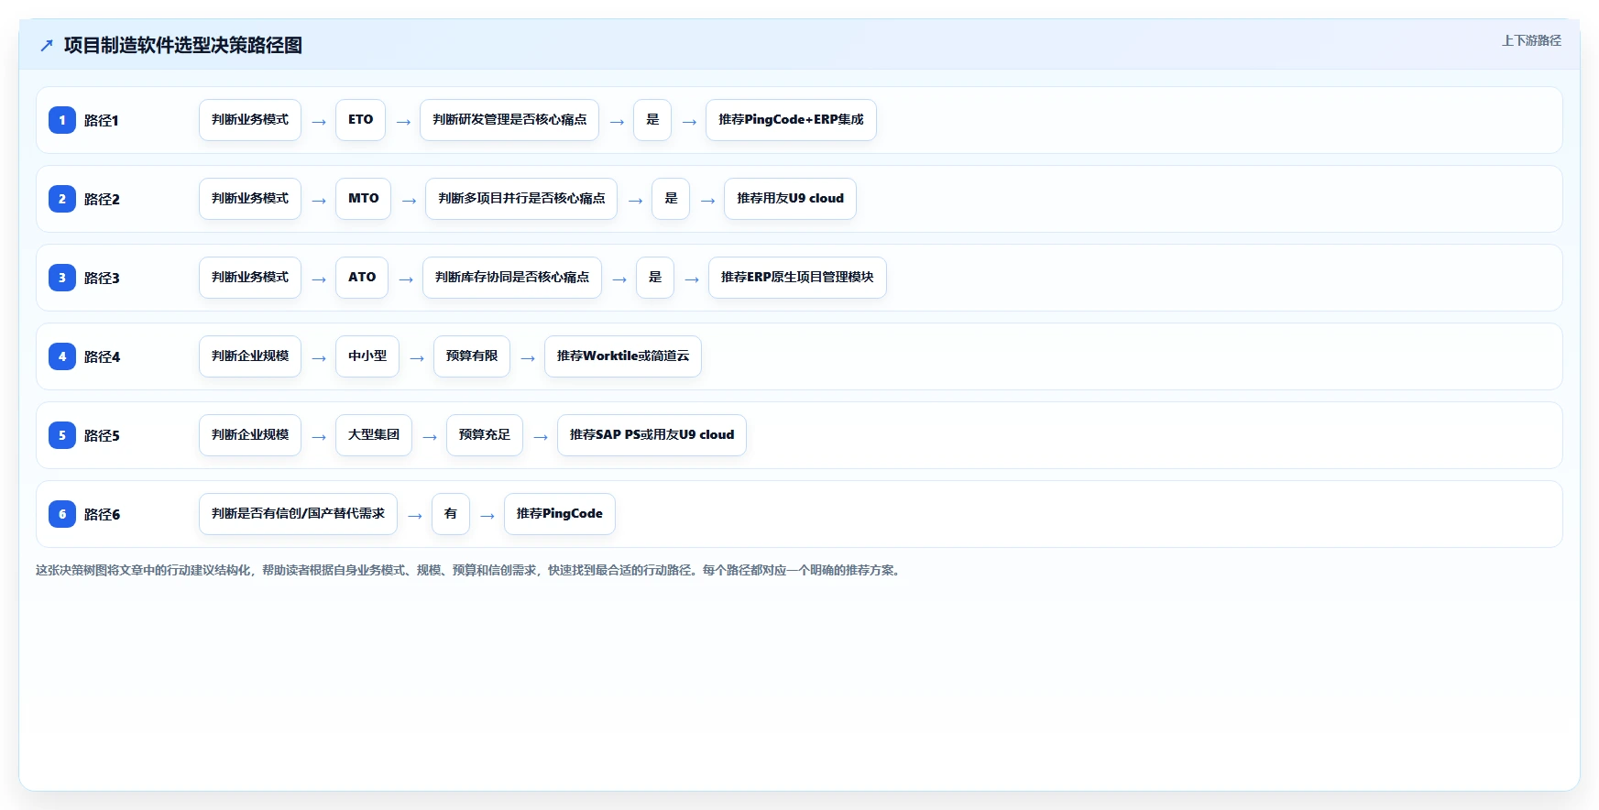Click the 是 node in 路径2
The height and width of the screenshot is (810, 1599).
(671, 199)
